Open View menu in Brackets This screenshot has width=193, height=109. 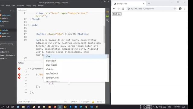13,5
